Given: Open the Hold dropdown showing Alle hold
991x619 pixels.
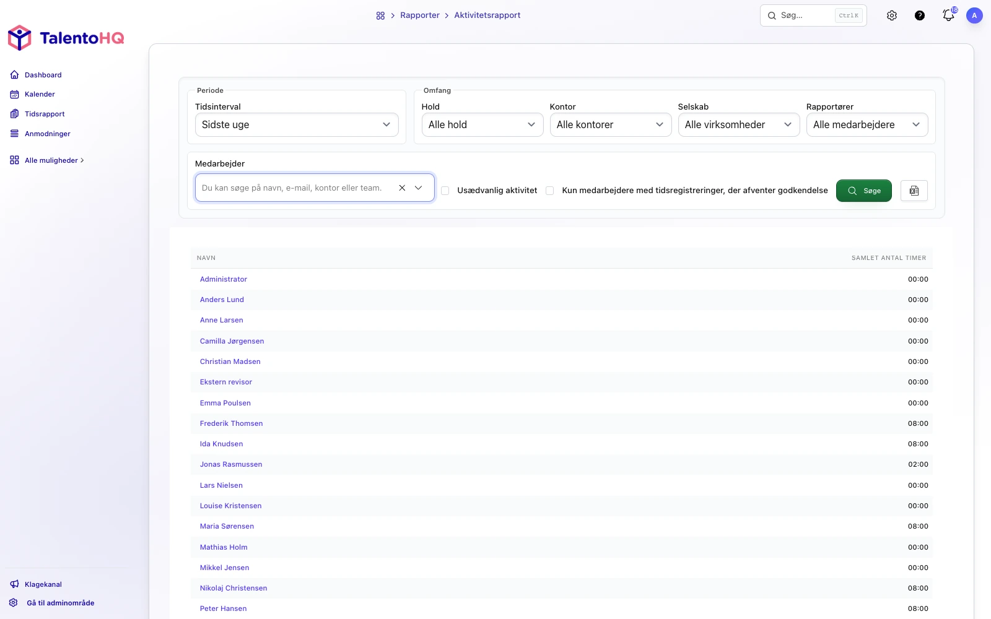Looking at the screenshot, I should click(482, 124).
